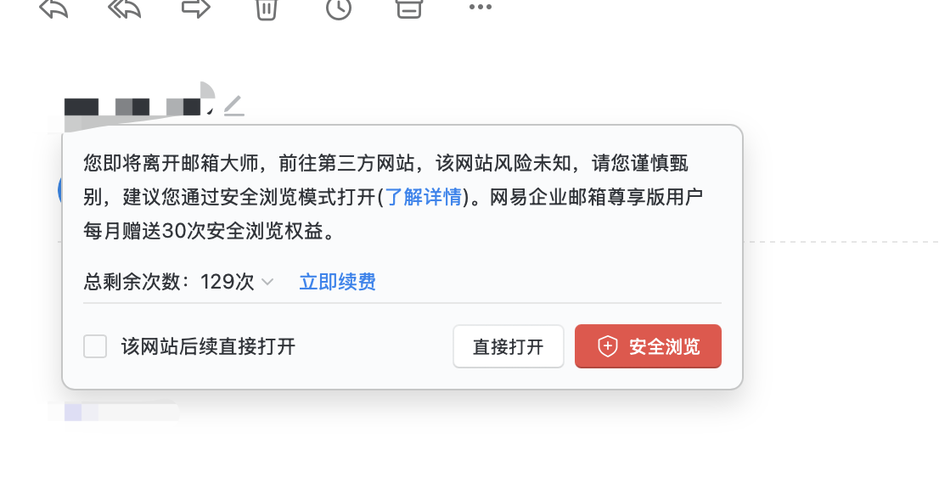
Task: Click the reply arrow icon
Action: (53, 8)
